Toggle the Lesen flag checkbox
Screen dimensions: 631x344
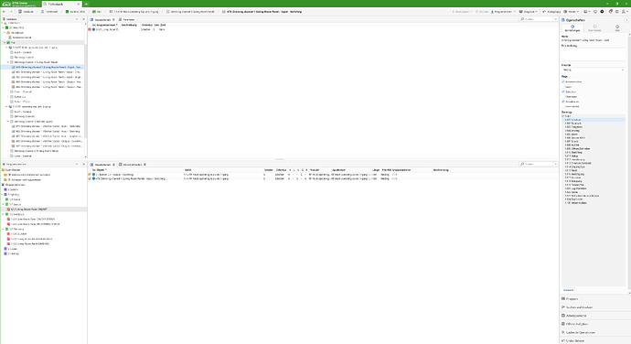[563, 87]
